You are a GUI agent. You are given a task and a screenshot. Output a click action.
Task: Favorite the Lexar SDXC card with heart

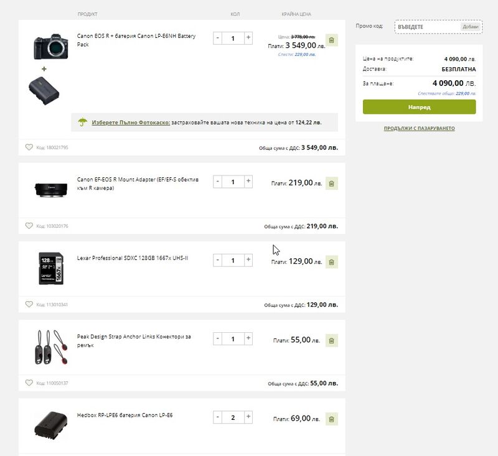click(29, 304)
